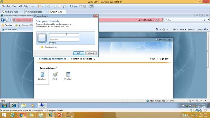
Task: Launch Calculator RemoteApp
Action: (42, 78)
